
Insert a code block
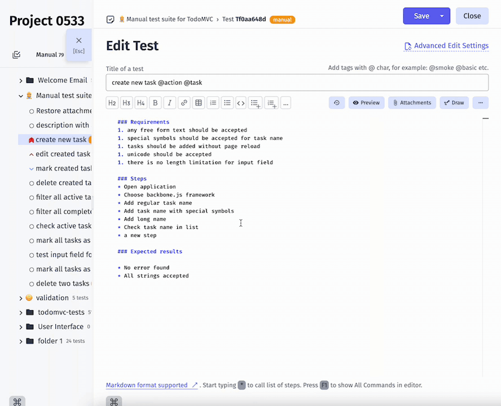(x=241, y=103)
